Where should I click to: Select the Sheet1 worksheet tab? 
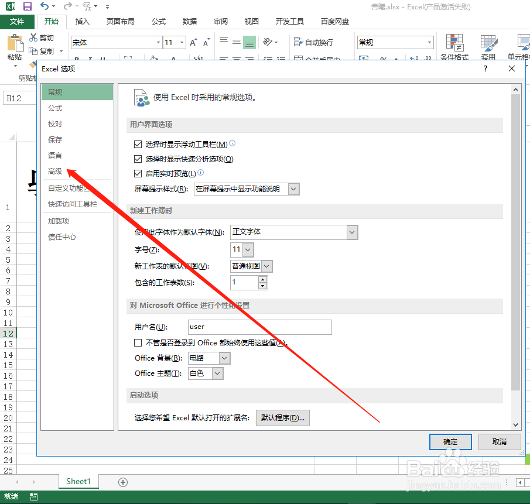pos(78,481)
